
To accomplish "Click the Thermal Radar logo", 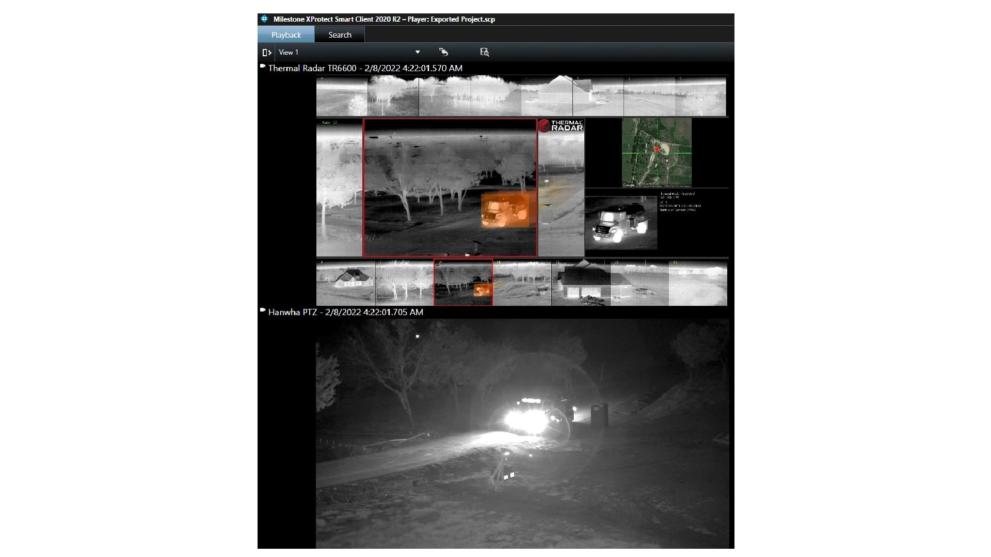I will point(561,126).
